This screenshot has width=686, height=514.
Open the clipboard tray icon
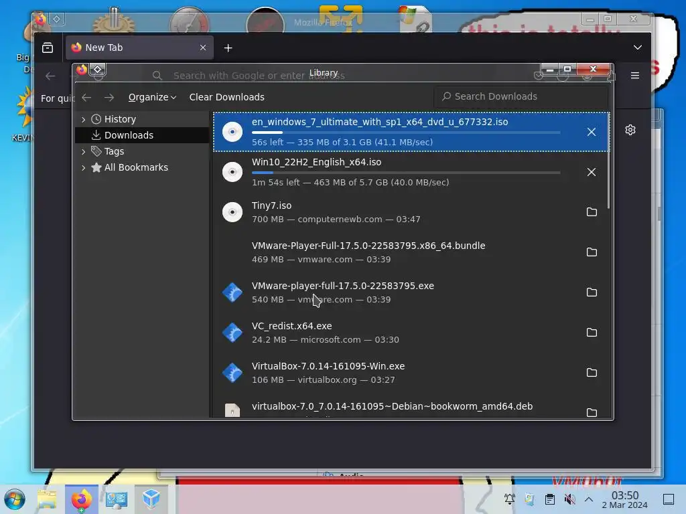click(550, 499)
